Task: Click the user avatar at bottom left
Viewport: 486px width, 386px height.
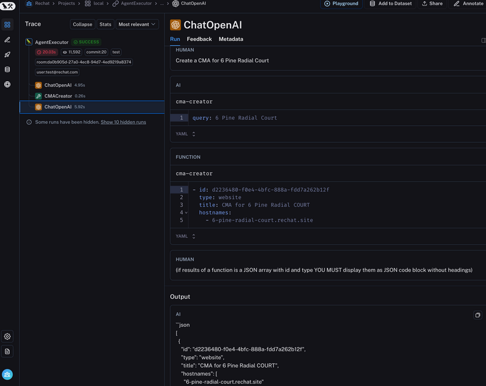Action: [x=7, y=374]
